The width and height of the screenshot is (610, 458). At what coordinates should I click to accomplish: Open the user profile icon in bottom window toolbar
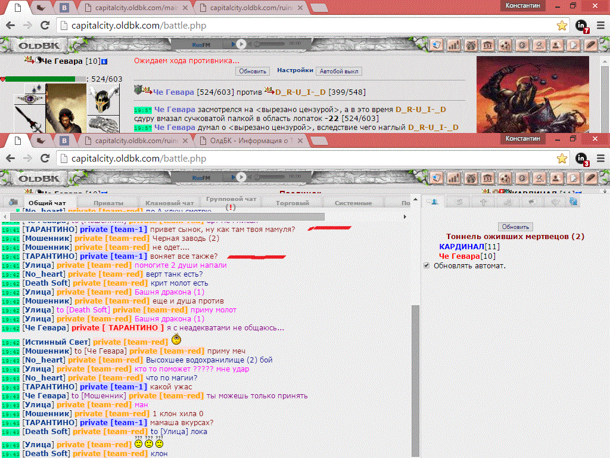pyautogui.click(x=556, y=178)
